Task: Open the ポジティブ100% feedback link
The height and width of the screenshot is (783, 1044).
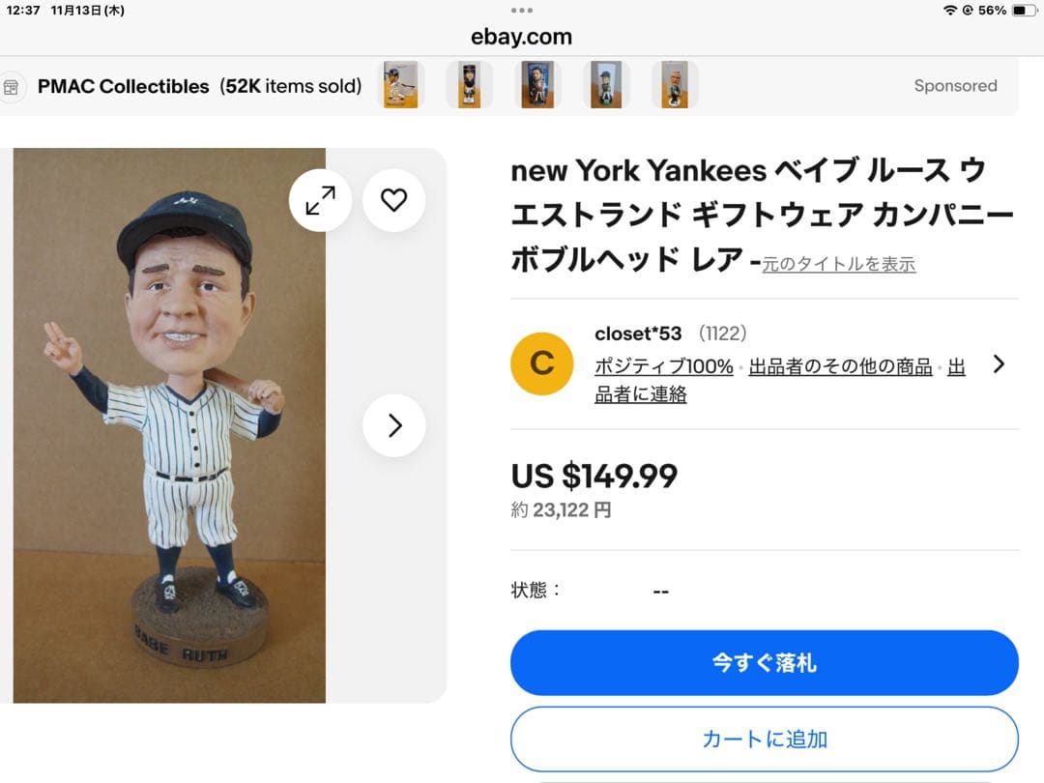Action: pos(664,367)
